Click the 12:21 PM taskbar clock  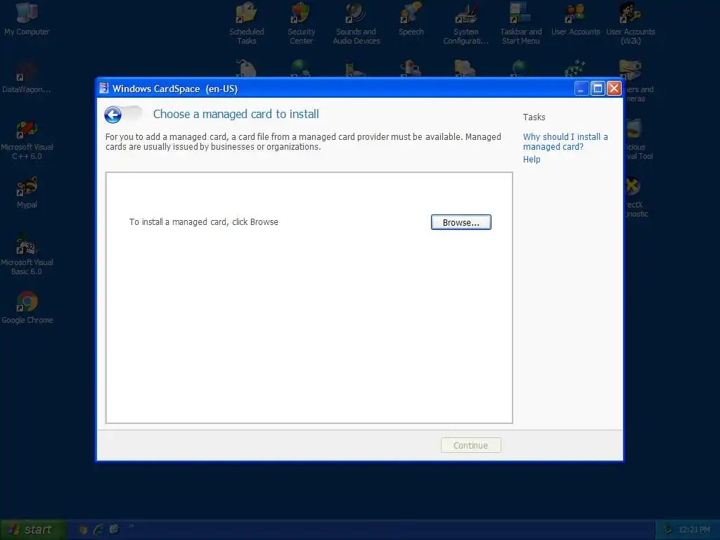(x=694, y=530)
